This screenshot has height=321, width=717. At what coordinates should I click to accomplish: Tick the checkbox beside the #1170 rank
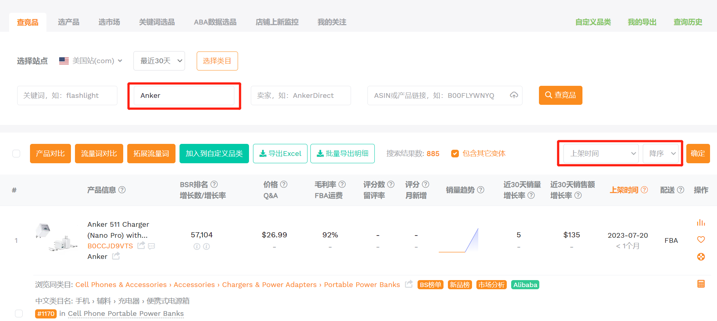19,313
